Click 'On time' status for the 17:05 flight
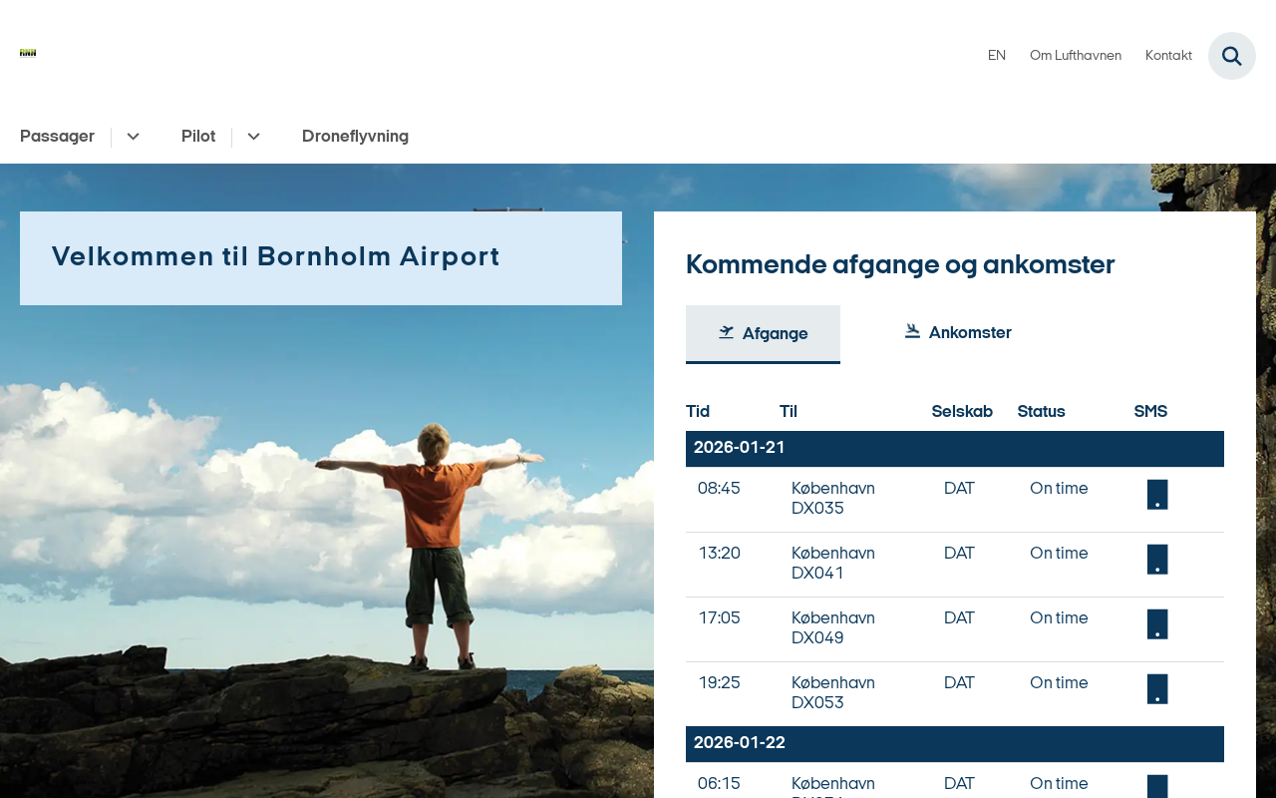 pos(1059,618)
